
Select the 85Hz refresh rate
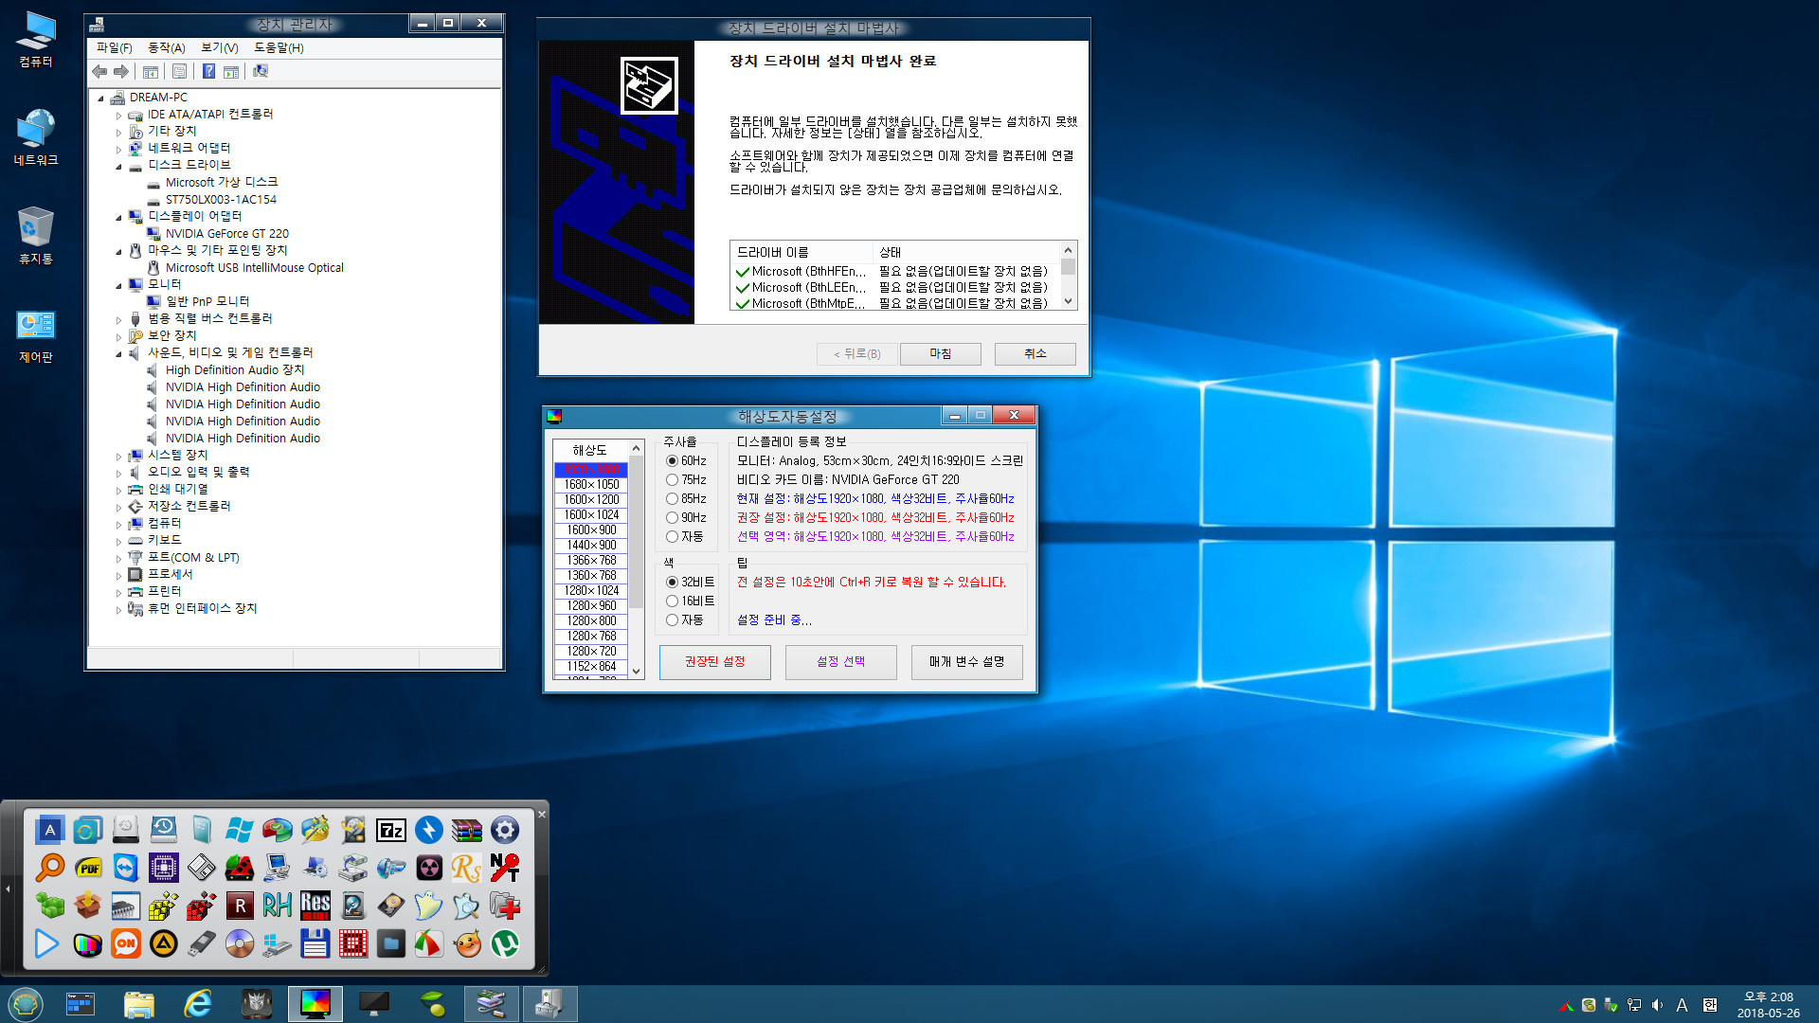click(x=687, y=499)
